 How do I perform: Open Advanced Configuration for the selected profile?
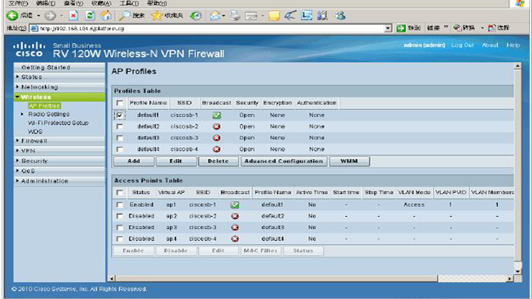tap(284, 161)
